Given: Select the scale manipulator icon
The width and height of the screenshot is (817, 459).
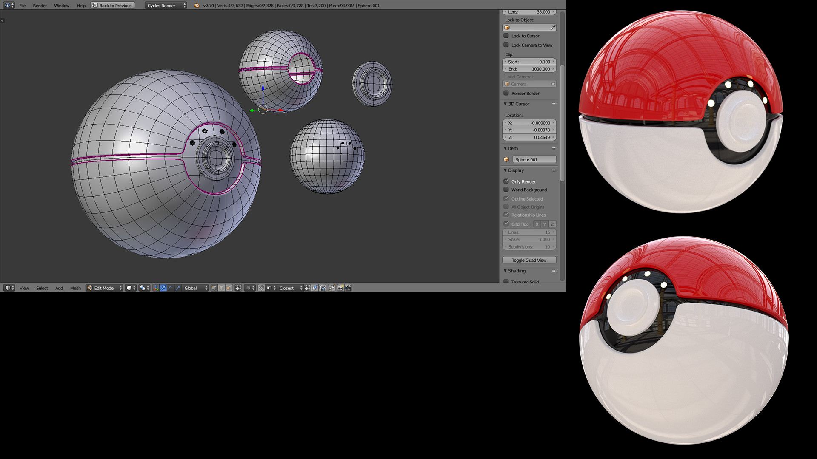Looking at the screenshot, I should click(178, 288).
